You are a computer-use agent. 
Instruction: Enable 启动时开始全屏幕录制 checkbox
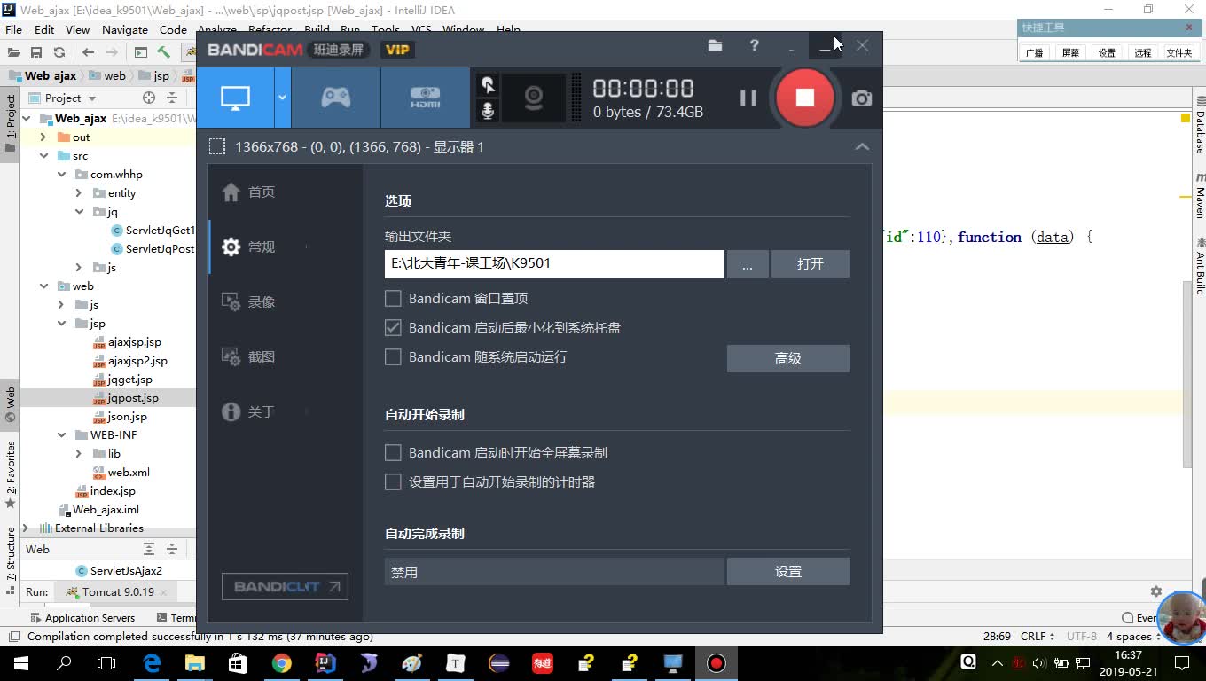[393, 453]
